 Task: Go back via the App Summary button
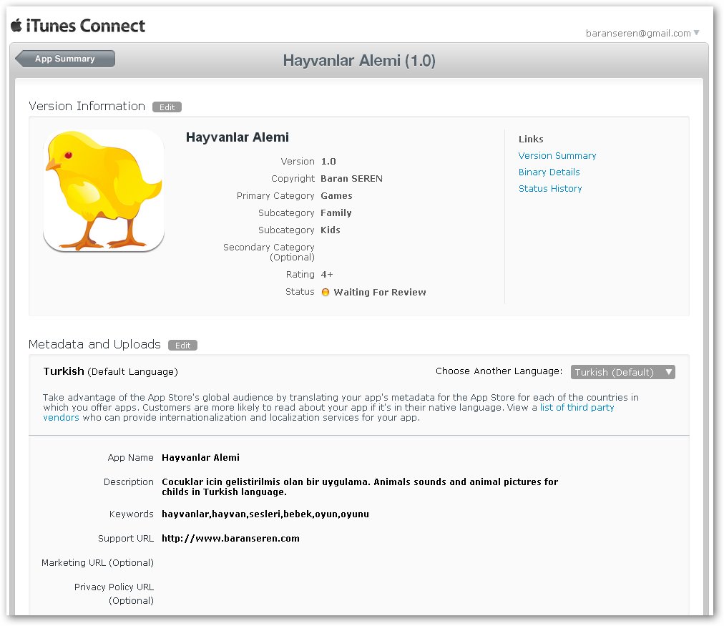coord(65,59)
